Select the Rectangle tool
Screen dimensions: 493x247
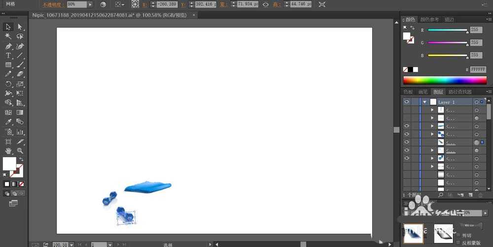8,65
